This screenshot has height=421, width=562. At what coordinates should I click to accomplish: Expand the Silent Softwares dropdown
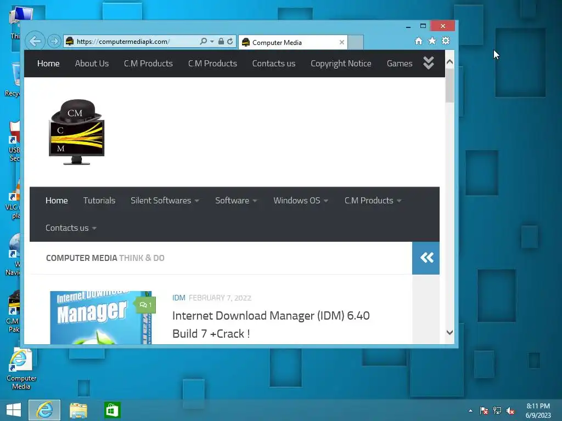(165, 201)
